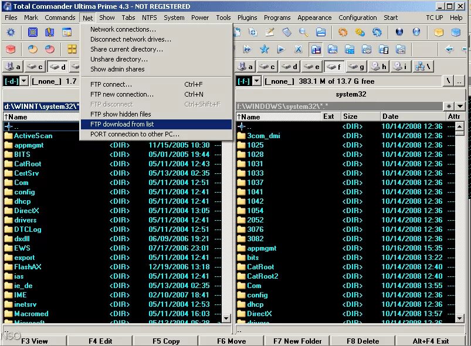
Task: Click the dark blue globe icon
Action: click(x=399, y=32)
